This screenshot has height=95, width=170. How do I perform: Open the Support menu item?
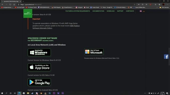120,11
